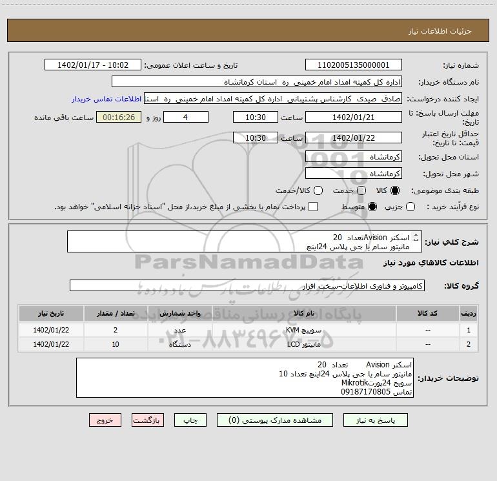This screenshot has width=497, height=481.
Task: Click quantity 10 in monitor row
Action: [x=116, y=344]
